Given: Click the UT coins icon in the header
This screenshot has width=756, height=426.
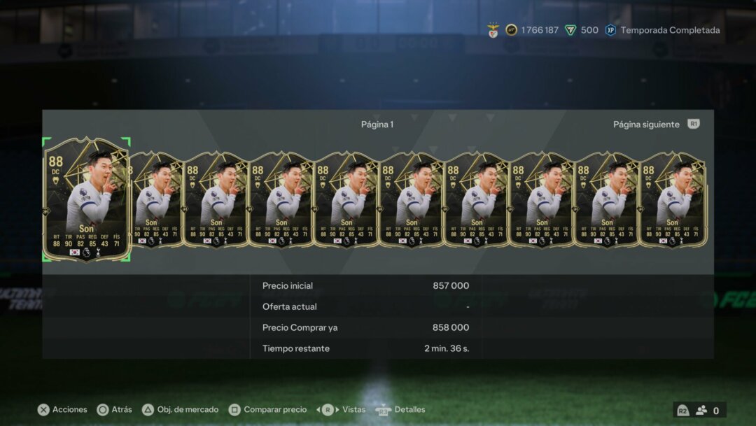Looking at the screenshot, I should click(x=511, y=30).
